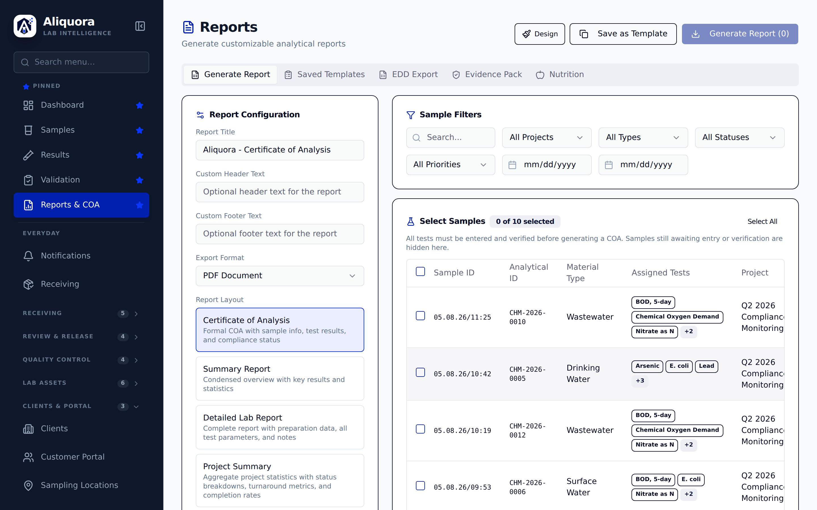Unpin Validation using its star icon

140,180
